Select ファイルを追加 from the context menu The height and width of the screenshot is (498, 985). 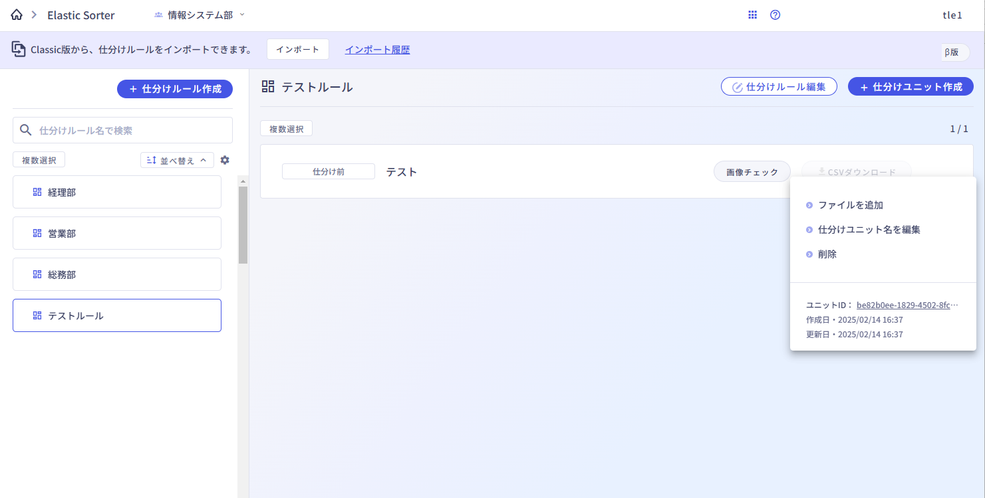click(850, 205)
